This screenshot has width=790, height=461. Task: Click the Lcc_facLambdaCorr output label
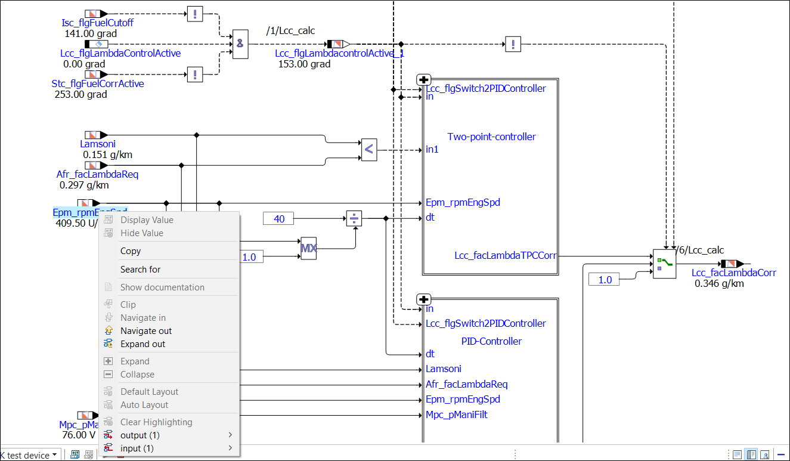tap(733, 273)
